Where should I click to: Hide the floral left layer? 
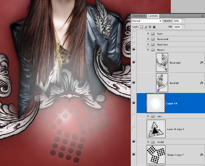[x=134, y=83]
